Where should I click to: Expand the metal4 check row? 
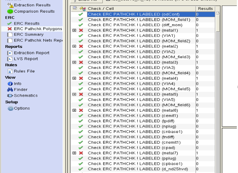[74, 78]
